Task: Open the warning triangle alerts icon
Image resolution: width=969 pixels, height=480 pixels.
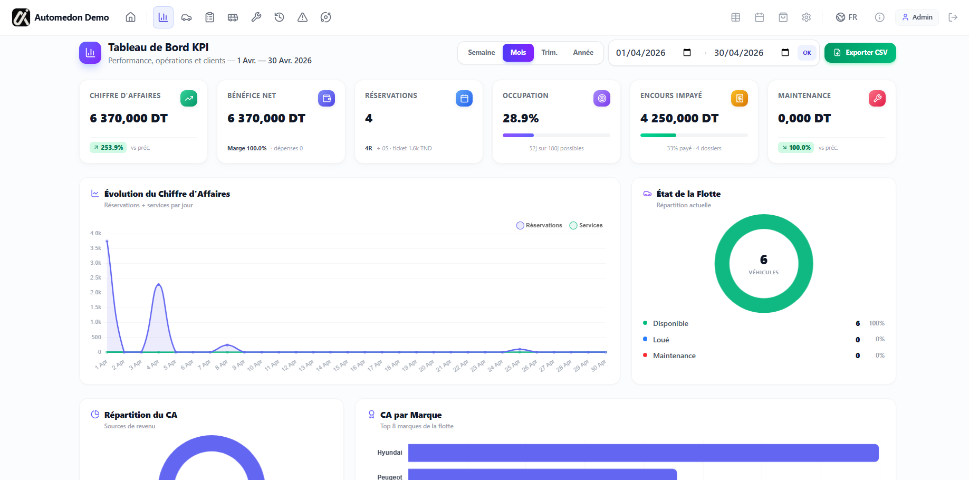Action: tap(302, 17)
